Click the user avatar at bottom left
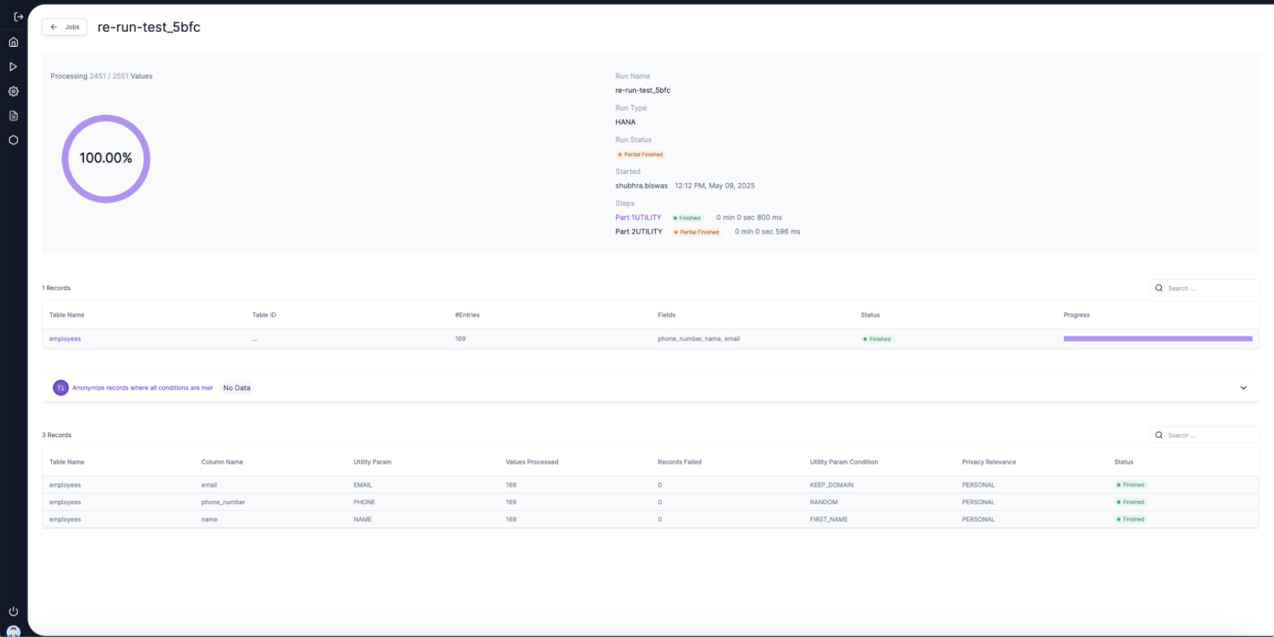This screenshot has height=637, width=1274. coord(13,631)
